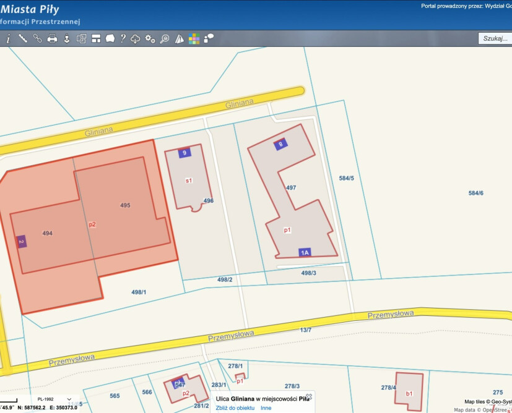Open the print map tool
The image size is (512, 413).
pyautogui.click(x=52, y=38)
